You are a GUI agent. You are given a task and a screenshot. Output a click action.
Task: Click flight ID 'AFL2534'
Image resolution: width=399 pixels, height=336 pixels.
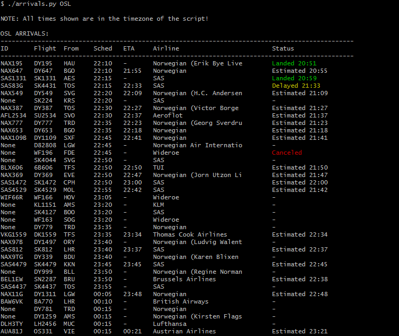[x=13, y=115]
